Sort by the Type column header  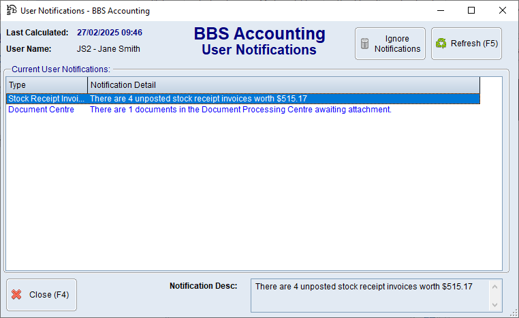(46, 85)
